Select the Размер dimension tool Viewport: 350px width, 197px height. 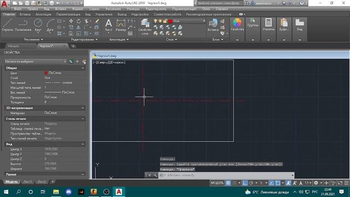coord(121,25)
